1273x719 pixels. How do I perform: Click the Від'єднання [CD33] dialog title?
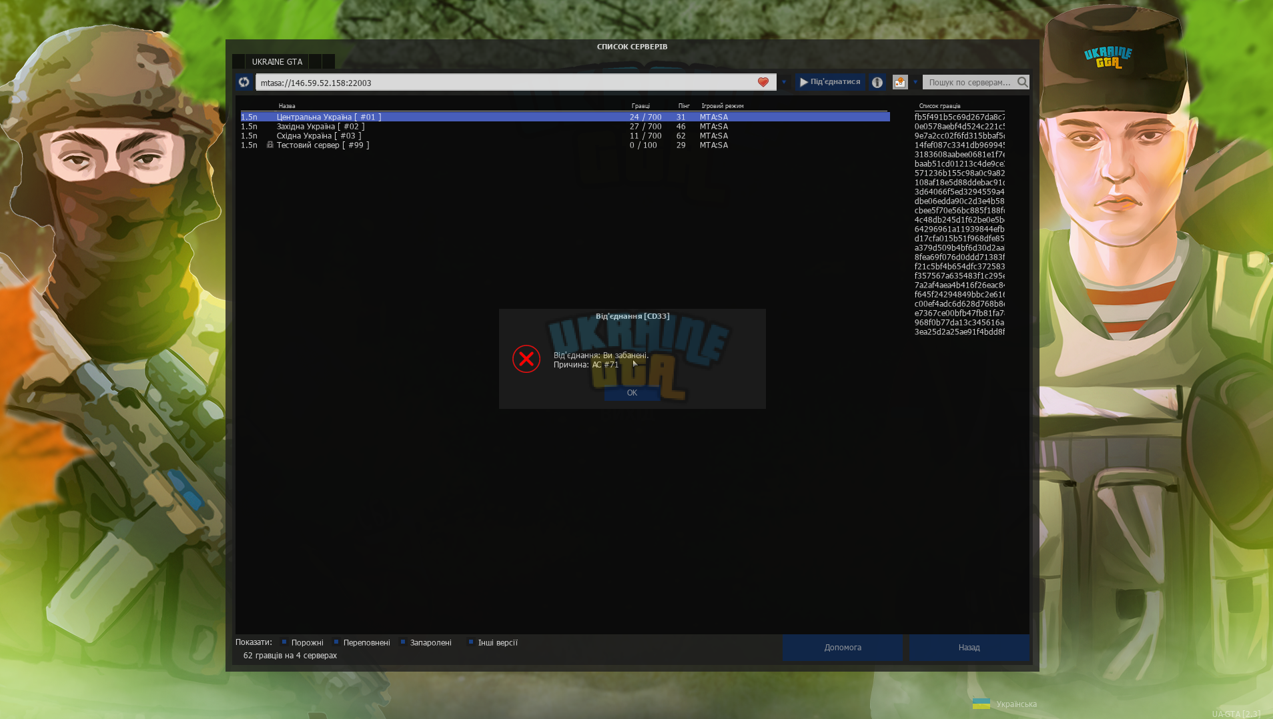click(x=632, y=316)
